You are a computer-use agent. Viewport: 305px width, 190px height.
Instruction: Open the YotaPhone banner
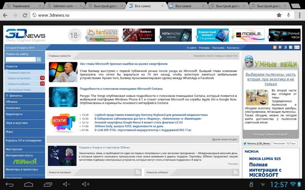176,35
